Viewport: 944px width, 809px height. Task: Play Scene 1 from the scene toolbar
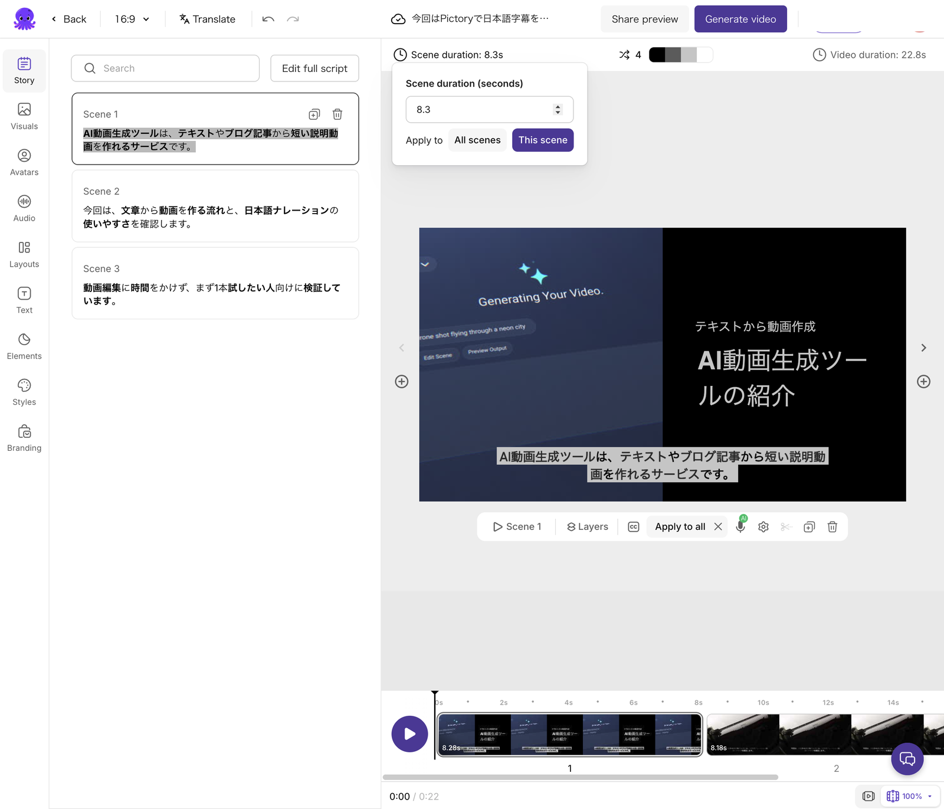[517, 526]
